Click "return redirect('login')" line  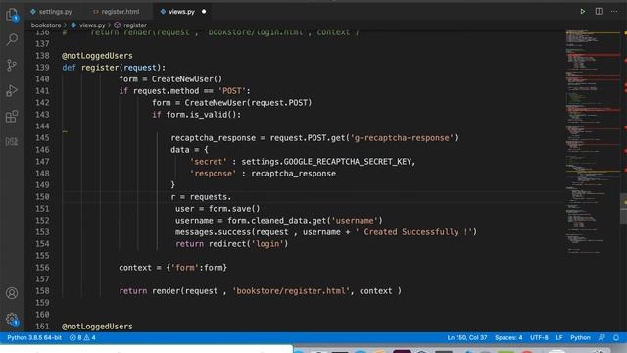click(x=232, y=244)
